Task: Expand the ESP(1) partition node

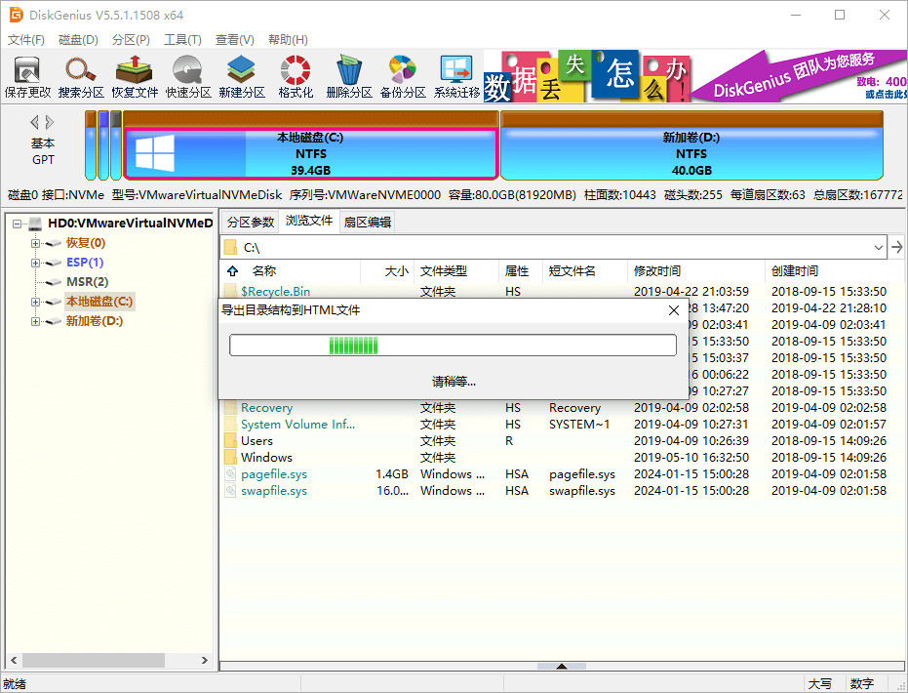Action: coord(36,264)
